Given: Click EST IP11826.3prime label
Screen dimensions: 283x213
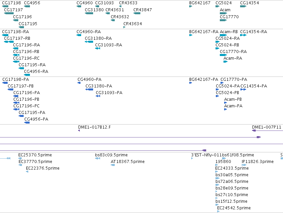Looking at the screenshot, I should (258, 162).
